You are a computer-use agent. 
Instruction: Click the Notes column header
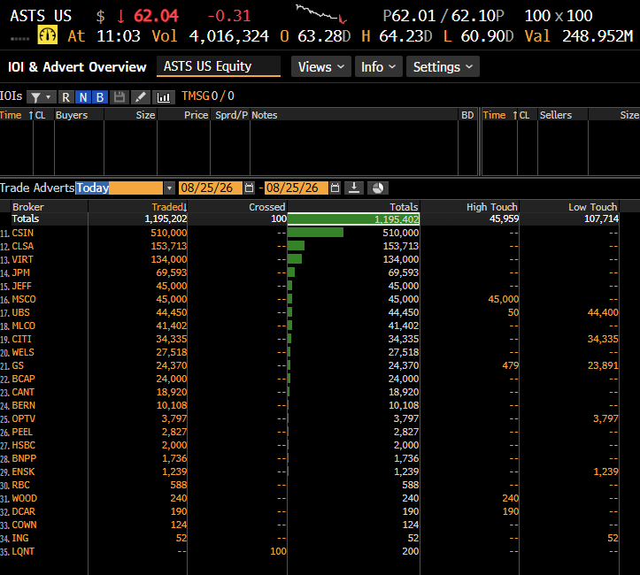point(264,115)
